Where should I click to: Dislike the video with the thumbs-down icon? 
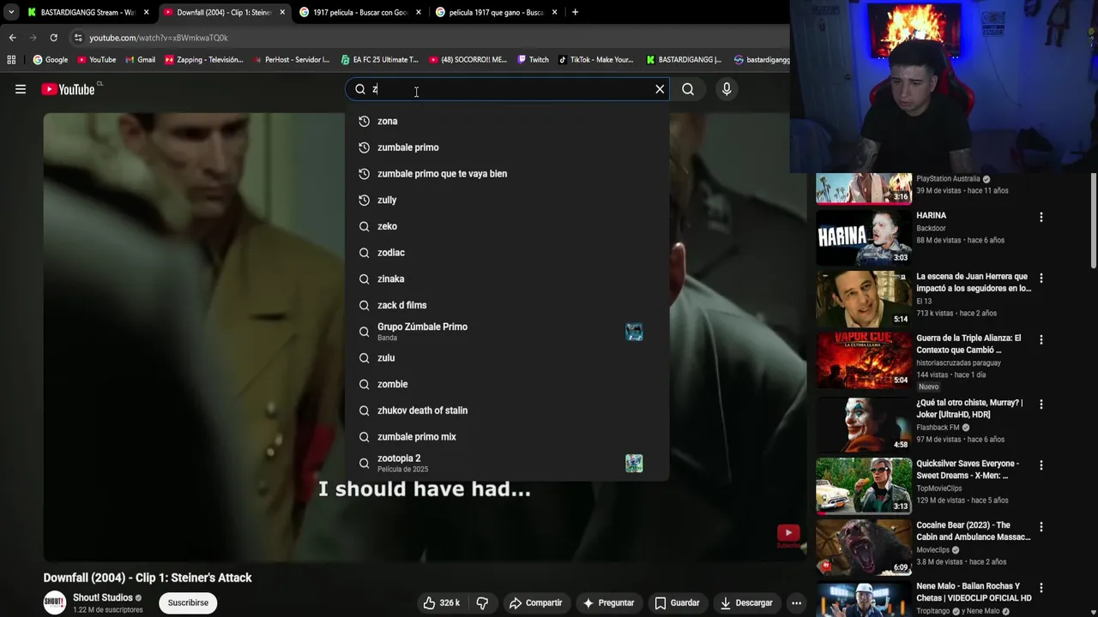point(482,602)
